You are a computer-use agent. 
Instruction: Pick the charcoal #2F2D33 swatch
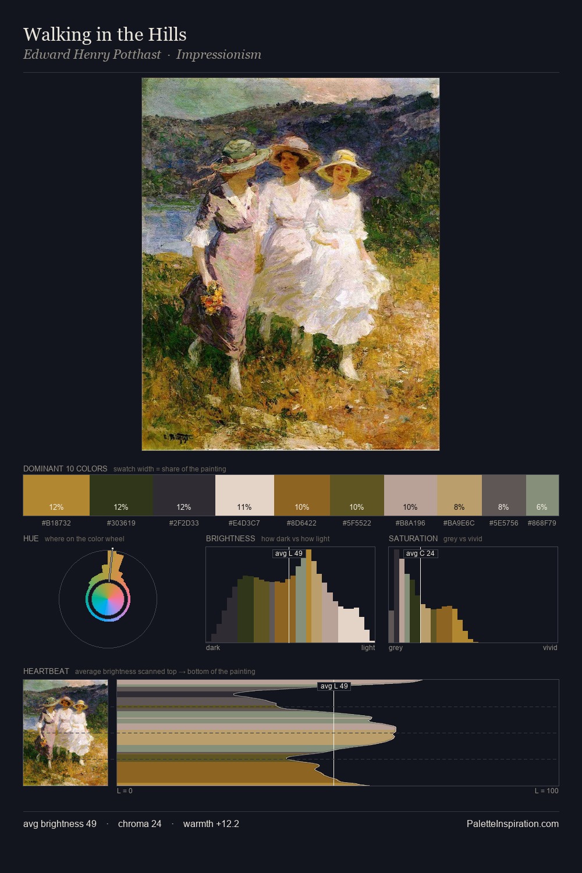(x=184, y=495)
